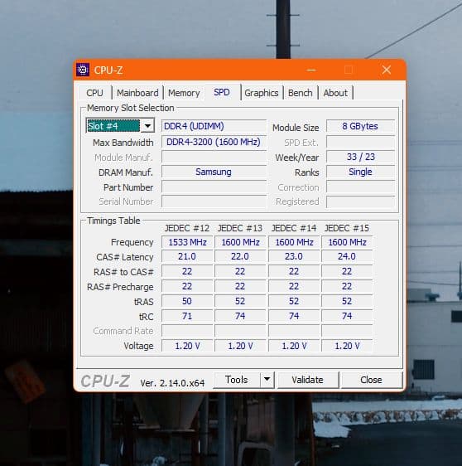This screenshot has height=466, width=462.
Task: Click the JEDEC #12 Command Rate empty cell
Action: click(187, 331)
